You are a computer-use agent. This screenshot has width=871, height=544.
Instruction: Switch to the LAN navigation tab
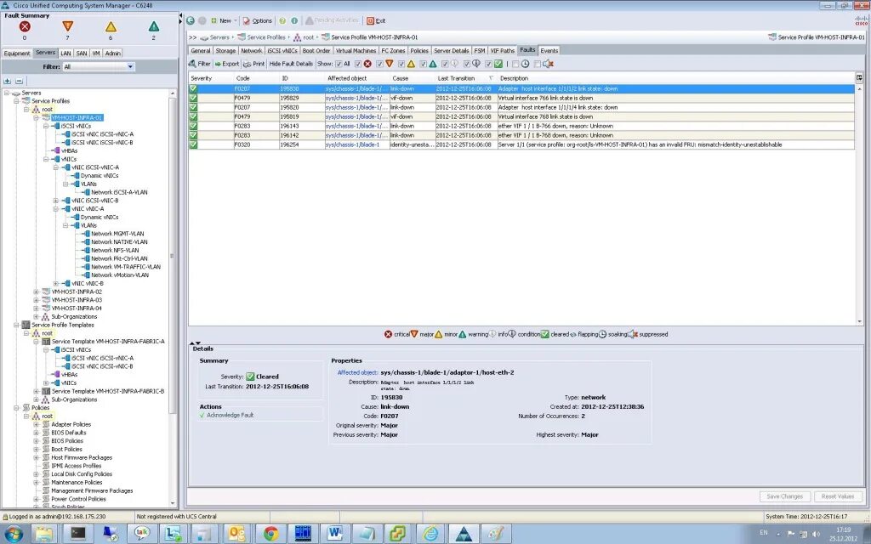65,54
